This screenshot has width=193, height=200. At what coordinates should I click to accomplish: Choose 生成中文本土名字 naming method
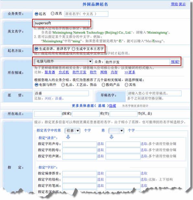(73, 49)
